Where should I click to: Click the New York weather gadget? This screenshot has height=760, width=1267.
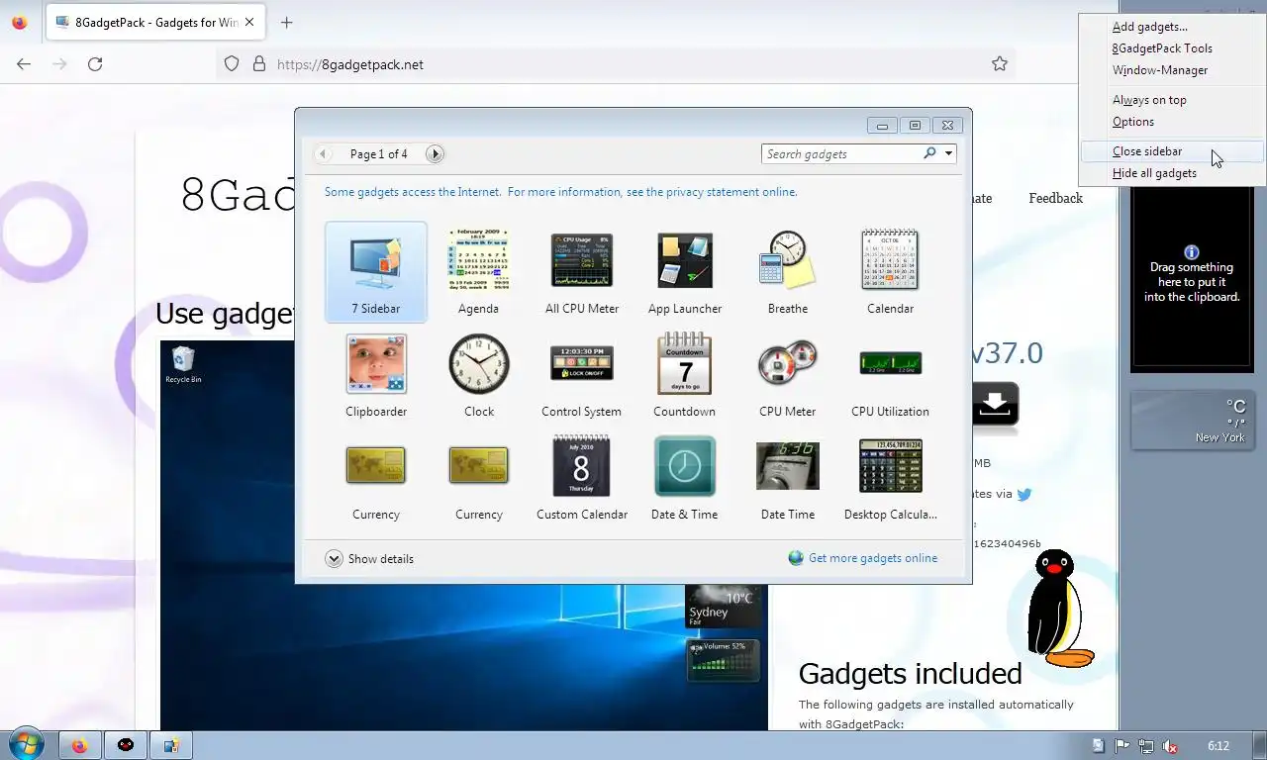1192,421
